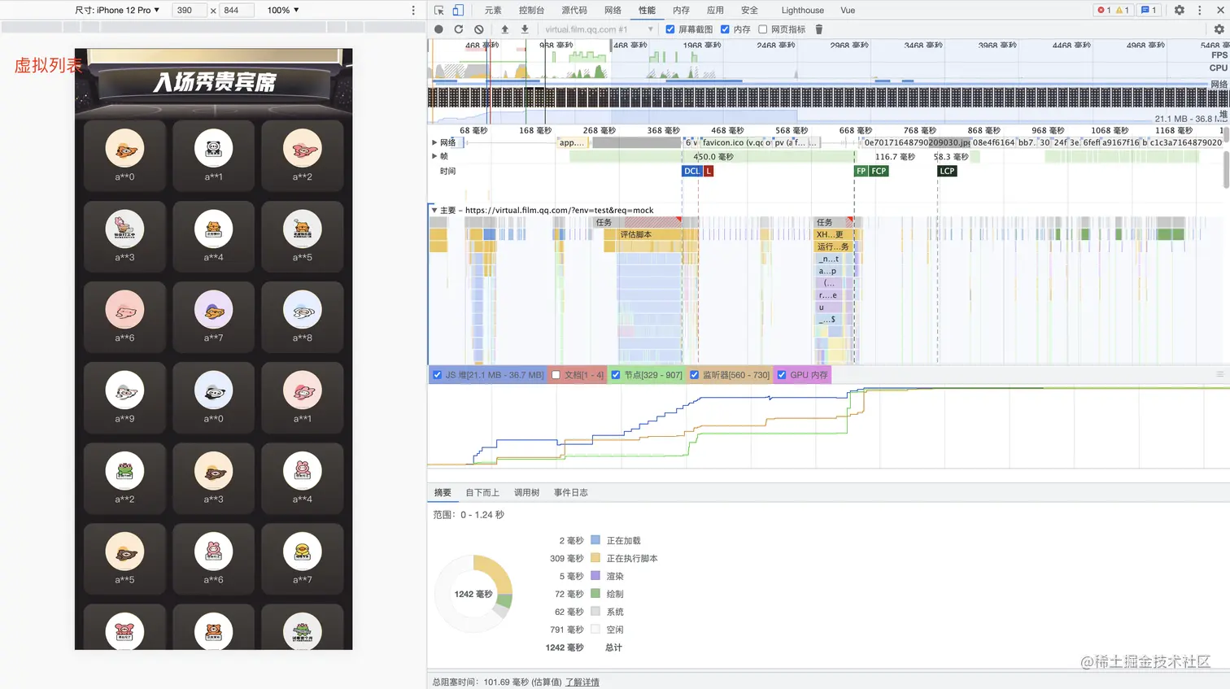This screenshot has height=689, width=1230.
Task: Open device toolbar more options menu
Action: [x=413, y=11]
